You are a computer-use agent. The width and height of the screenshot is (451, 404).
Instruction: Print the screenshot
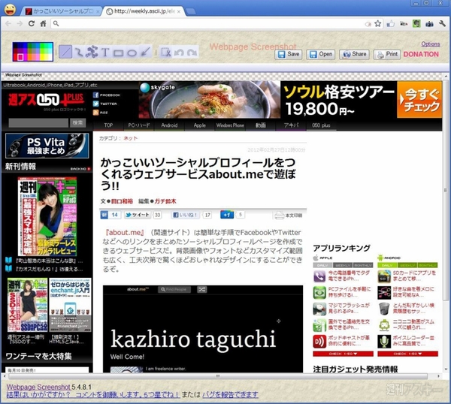coord(387,54)
